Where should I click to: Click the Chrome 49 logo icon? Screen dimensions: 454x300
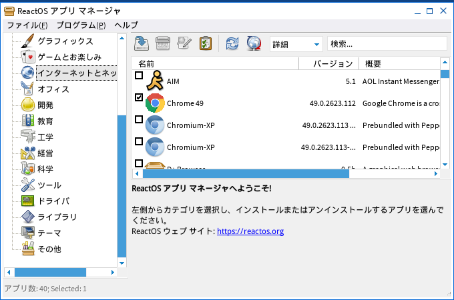point(155,103)
